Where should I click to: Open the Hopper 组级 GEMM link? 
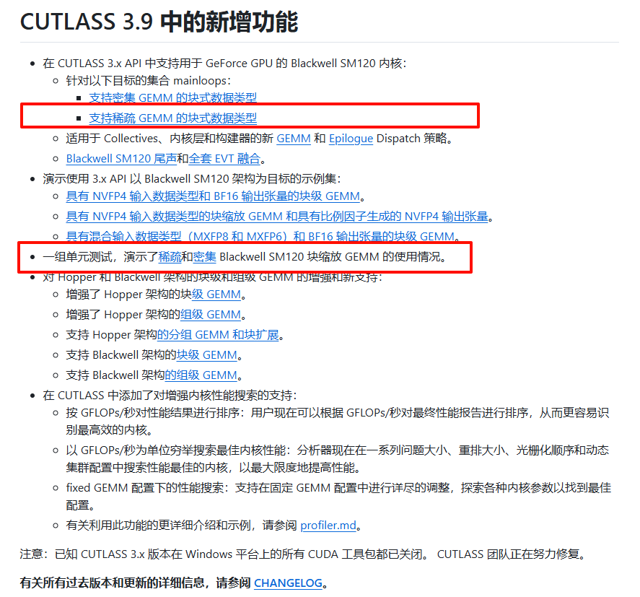click(x=211, y=315)
